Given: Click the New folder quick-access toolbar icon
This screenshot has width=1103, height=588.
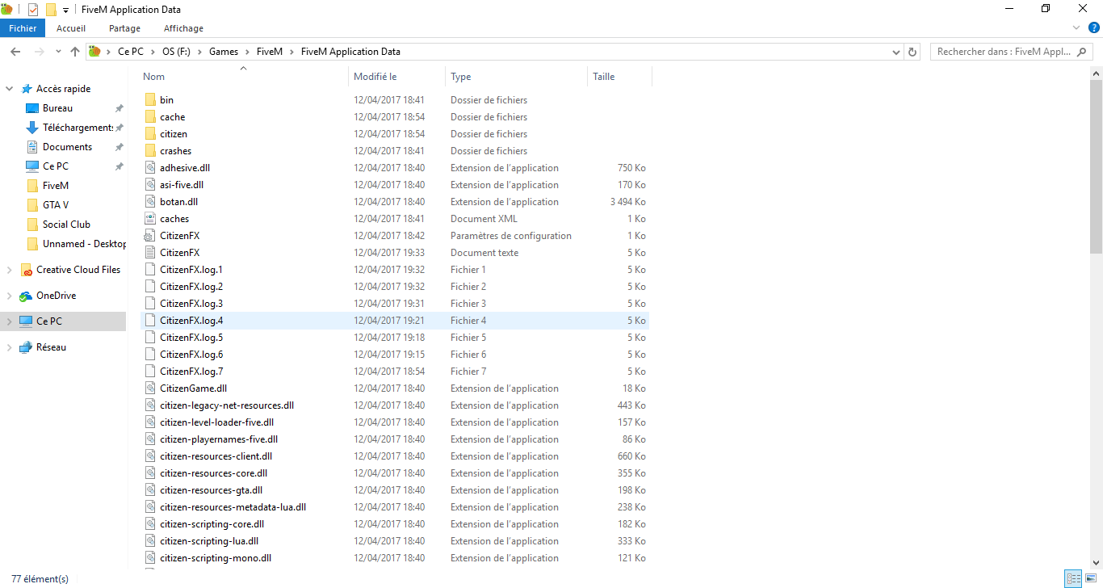Looking at the screenshot, I should pyautogui.click(x=51, y=10).
